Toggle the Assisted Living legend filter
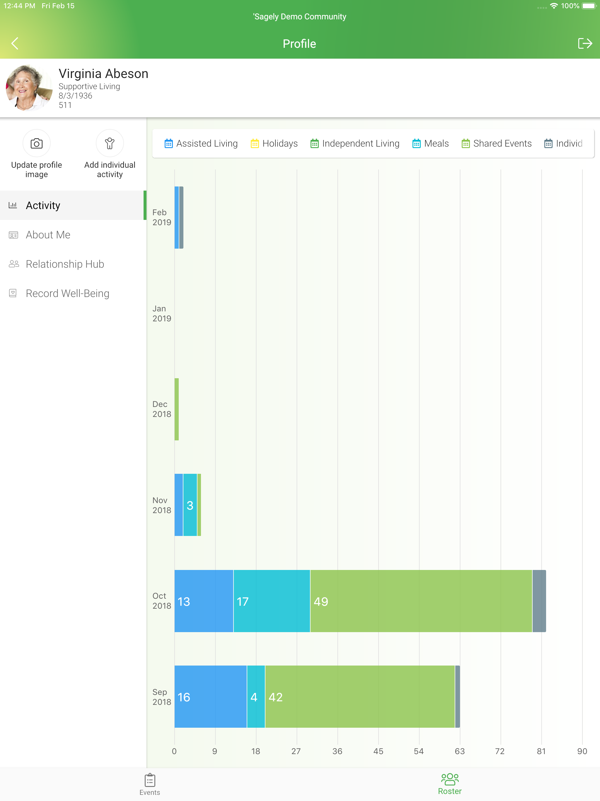The width and height of the screenshot is (600, 801). click(201, 143)
